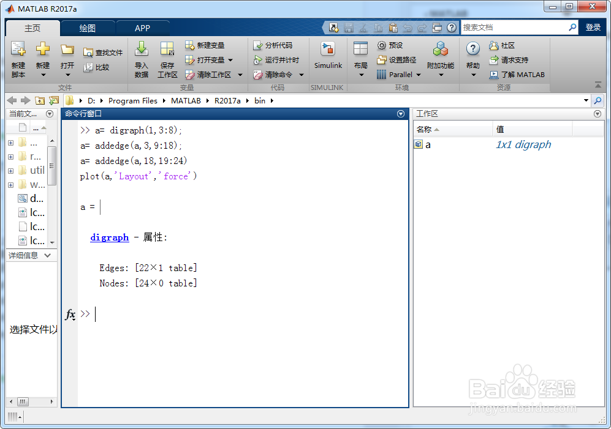Click the Value (值) column header

click(x=533, y=129)
